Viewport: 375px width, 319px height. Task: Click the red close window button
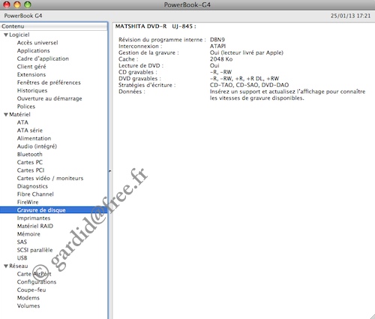(7, 5)
